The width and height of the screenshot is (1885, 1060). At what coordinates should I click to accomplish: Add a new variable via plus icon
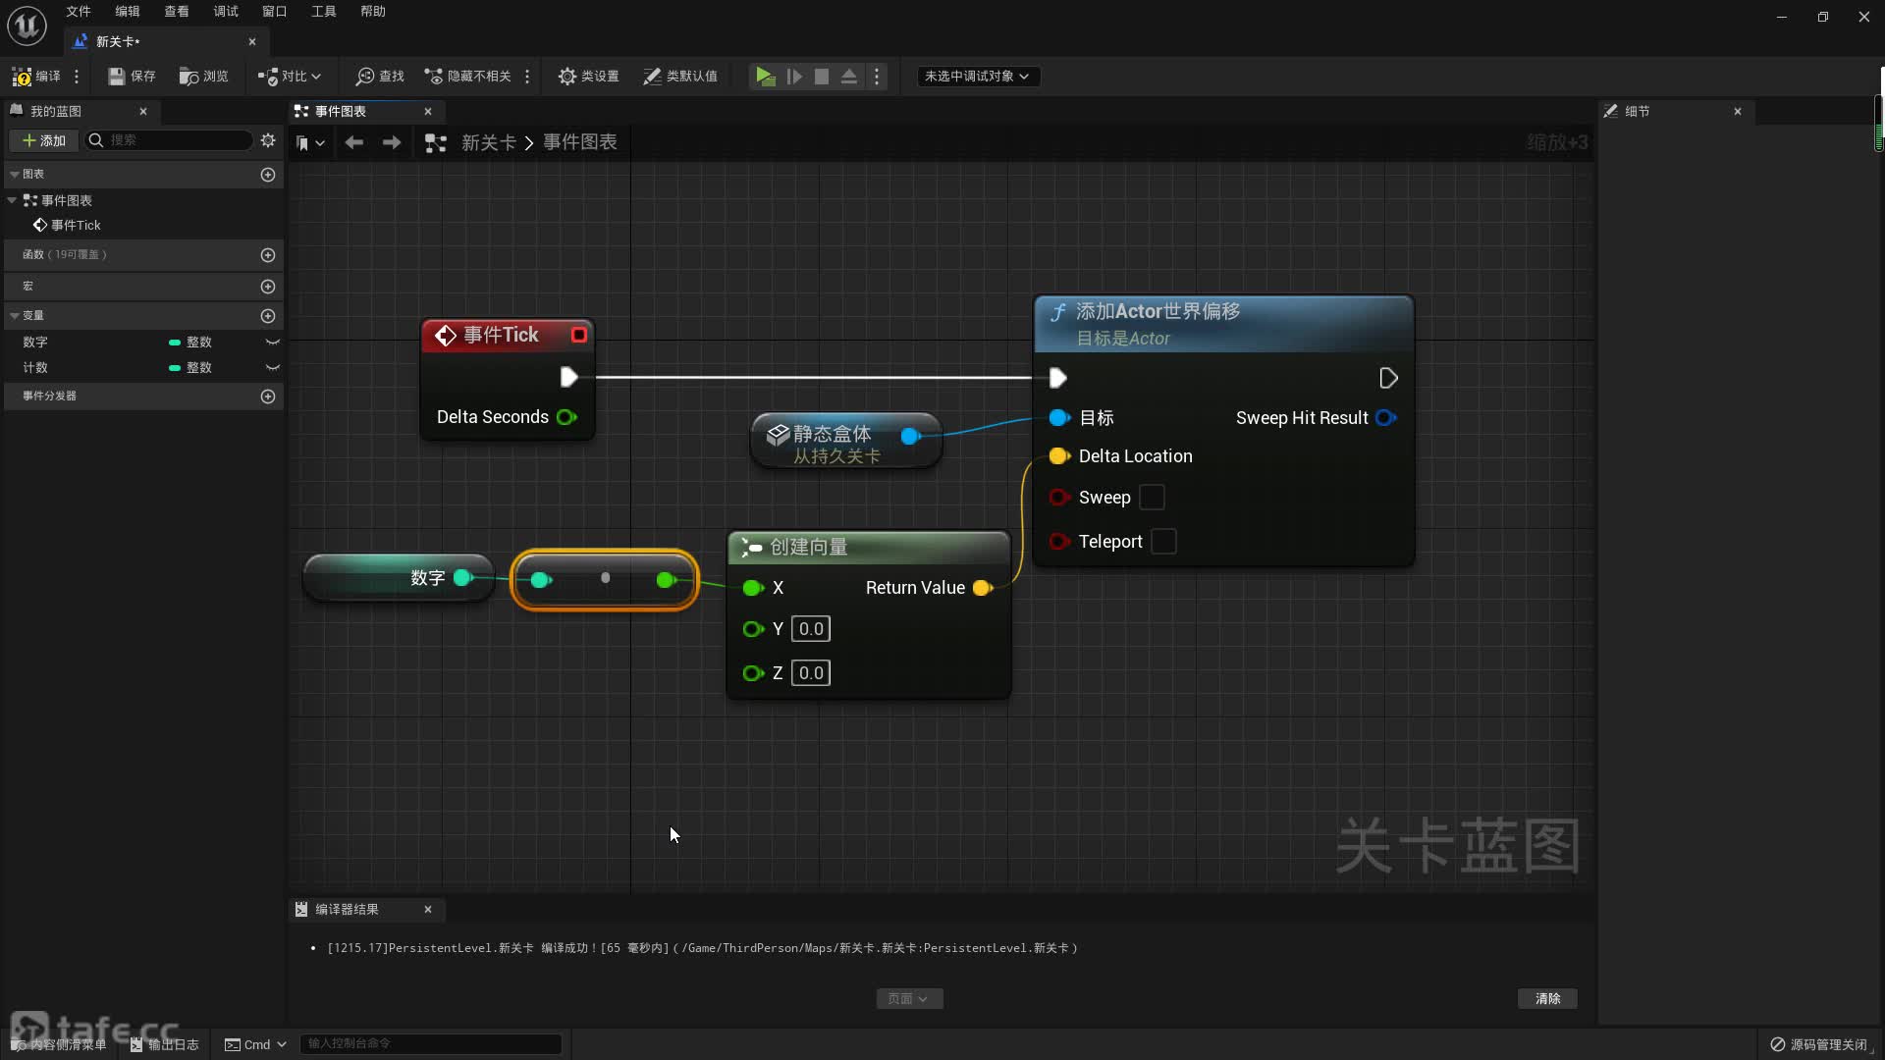pos(268,316)
